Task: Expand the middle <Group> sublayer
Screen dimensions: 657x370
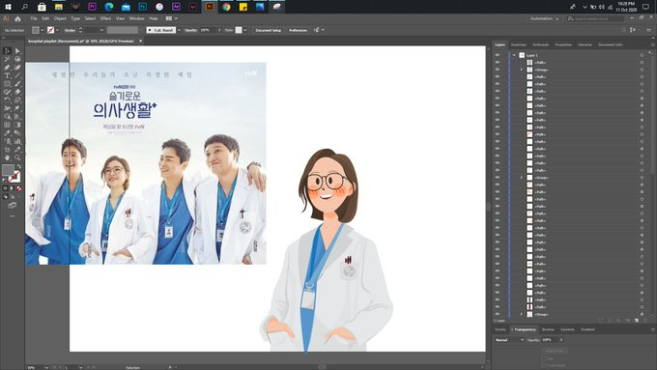Action: (522, 177)
